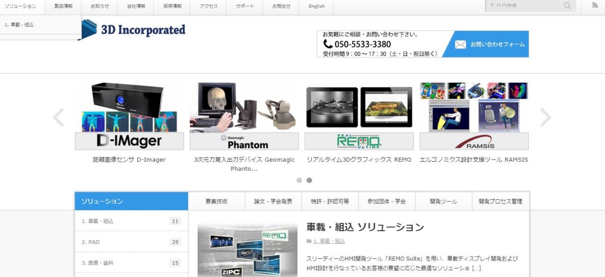
Task: Open the 製品情報 menu
Action: (x=64, y=6)
